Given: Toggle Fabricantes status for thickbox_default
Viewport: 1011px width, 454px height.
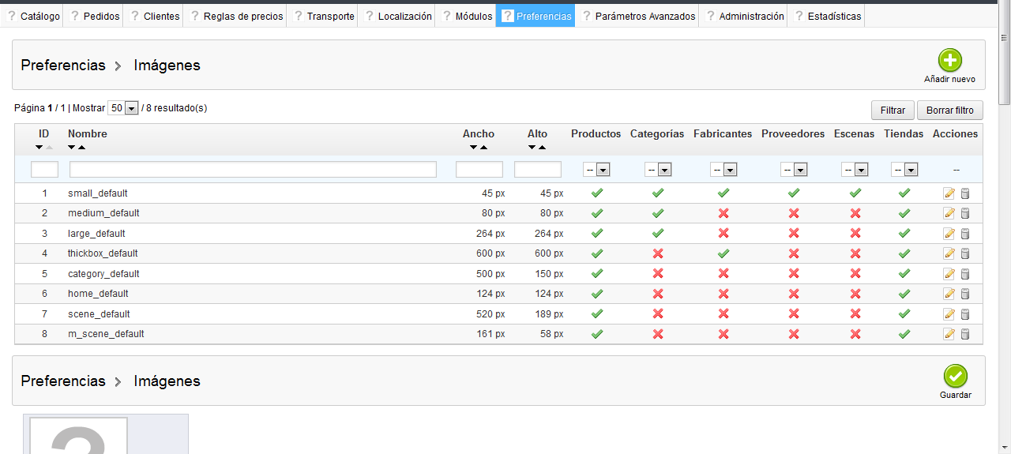Looking at the screenshot, I should click(723, 253).
